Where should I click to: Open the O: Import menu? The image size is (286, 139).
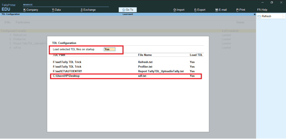(x=179, y=10)
